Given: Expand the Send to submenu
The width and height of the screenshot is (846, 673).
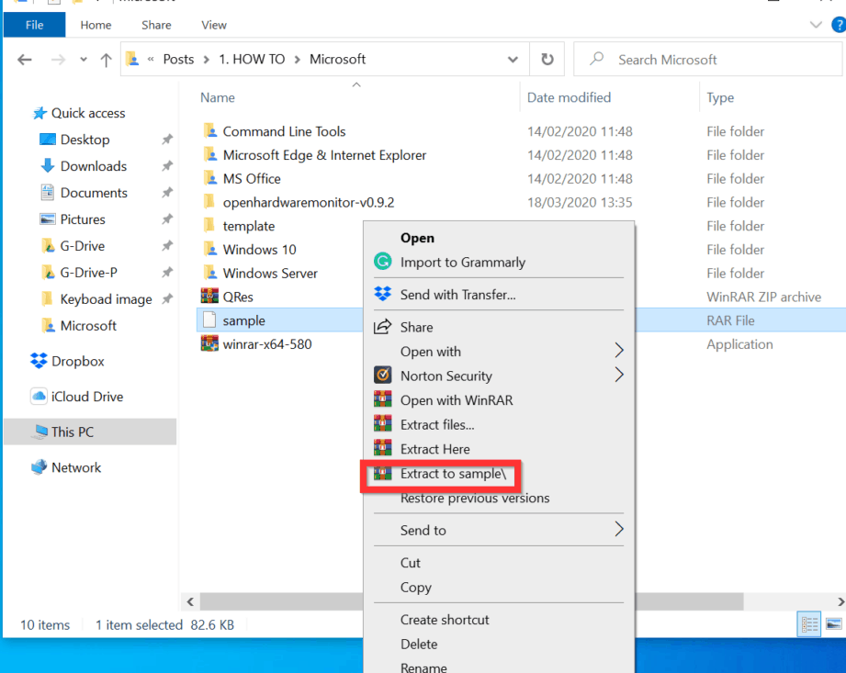Looking at the screenshot, I should click(618, 530).
